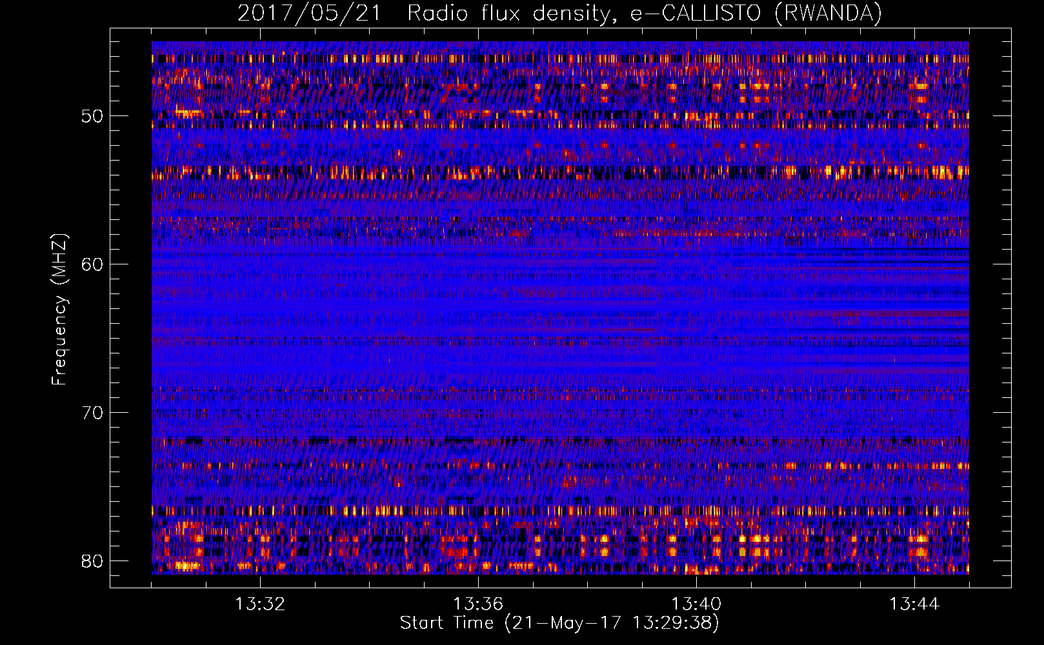Click the 70 MHz frequency tick label
The width and height of the screenshot is (1044, 645).
[x=92, y=412]
